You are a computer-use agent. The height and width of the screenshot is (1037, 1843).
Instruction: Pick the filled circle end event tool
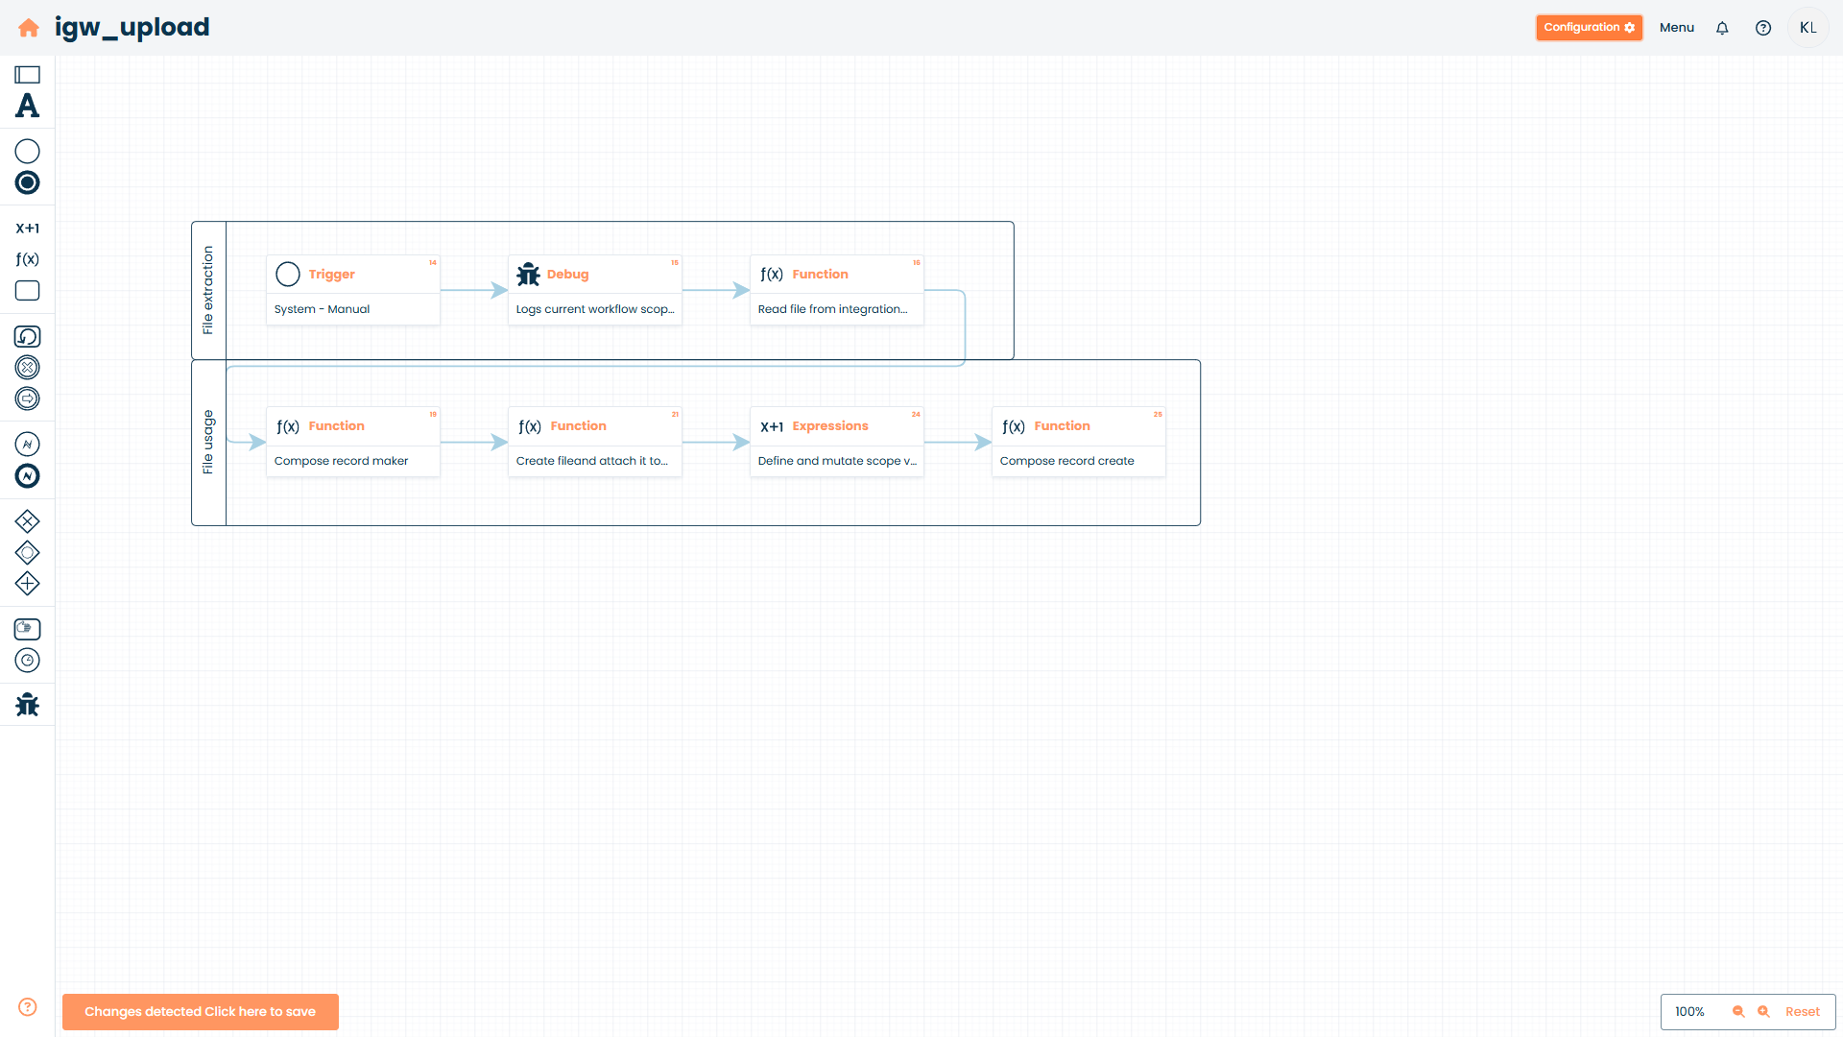pos(27,182)
